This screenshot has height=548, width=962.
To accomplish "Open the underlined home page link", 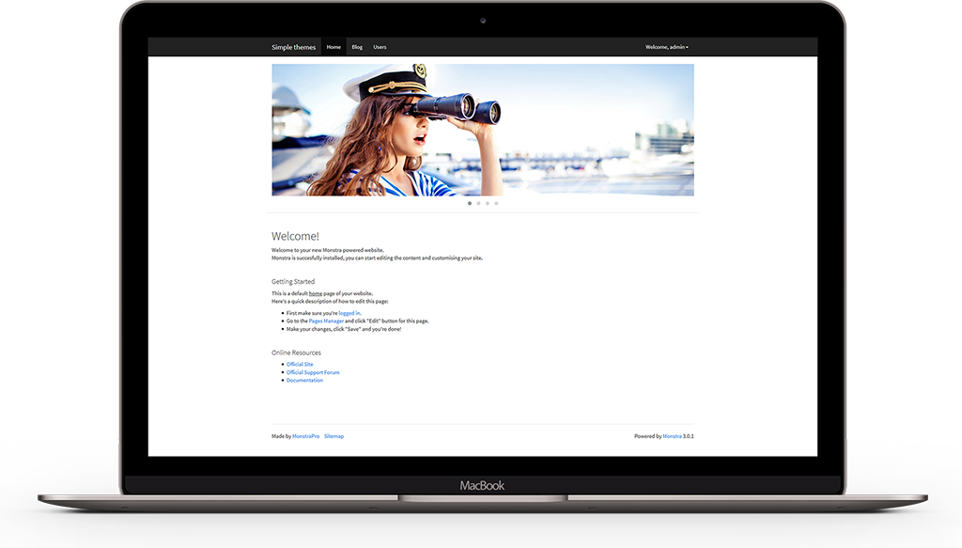I will [314, 292].
